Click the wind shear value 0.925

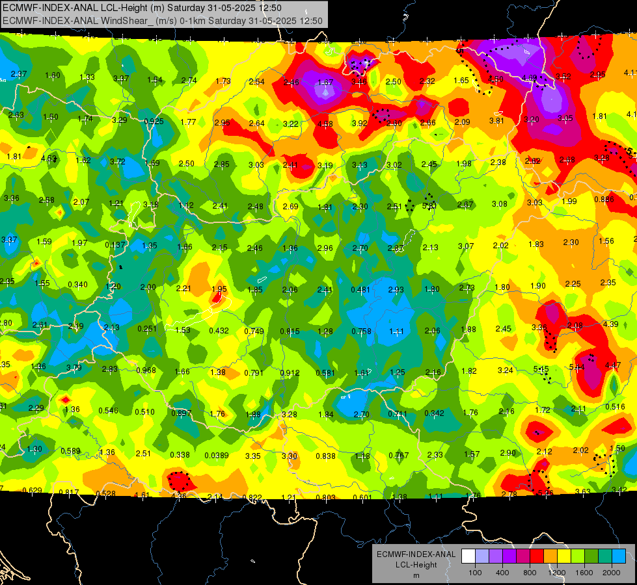pos(154,122)
